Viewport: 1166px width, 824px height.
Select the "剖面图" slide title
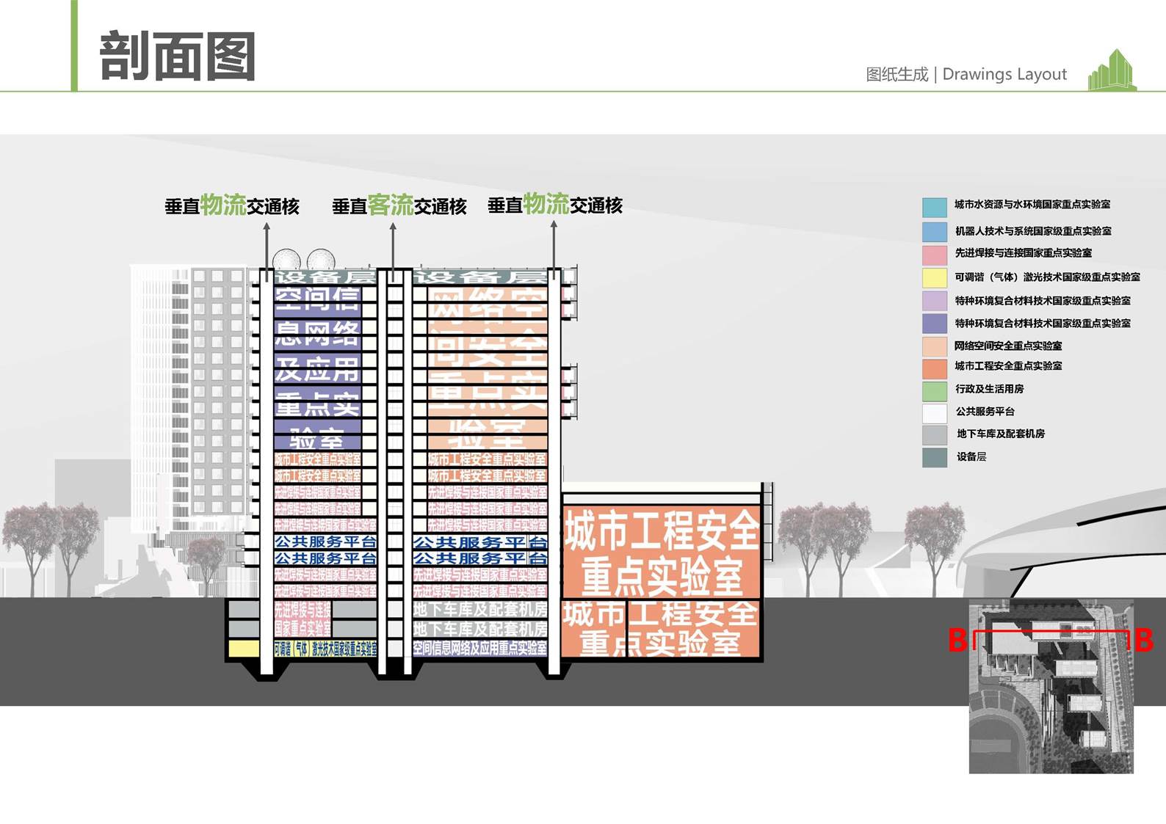click(x=177, y=56)
